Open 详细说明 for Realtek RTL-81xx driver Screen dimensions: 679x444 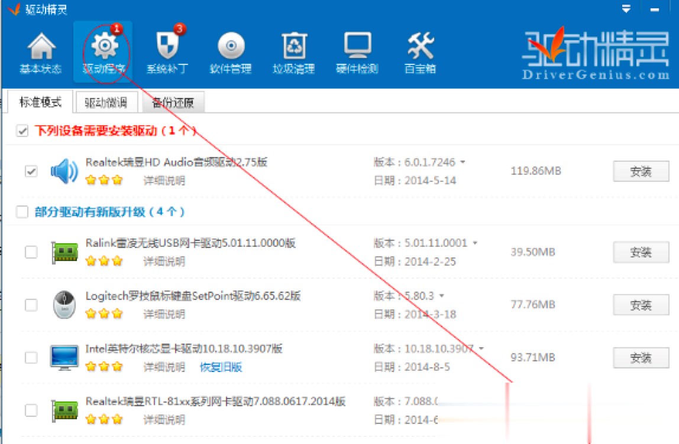click(164, 419)
